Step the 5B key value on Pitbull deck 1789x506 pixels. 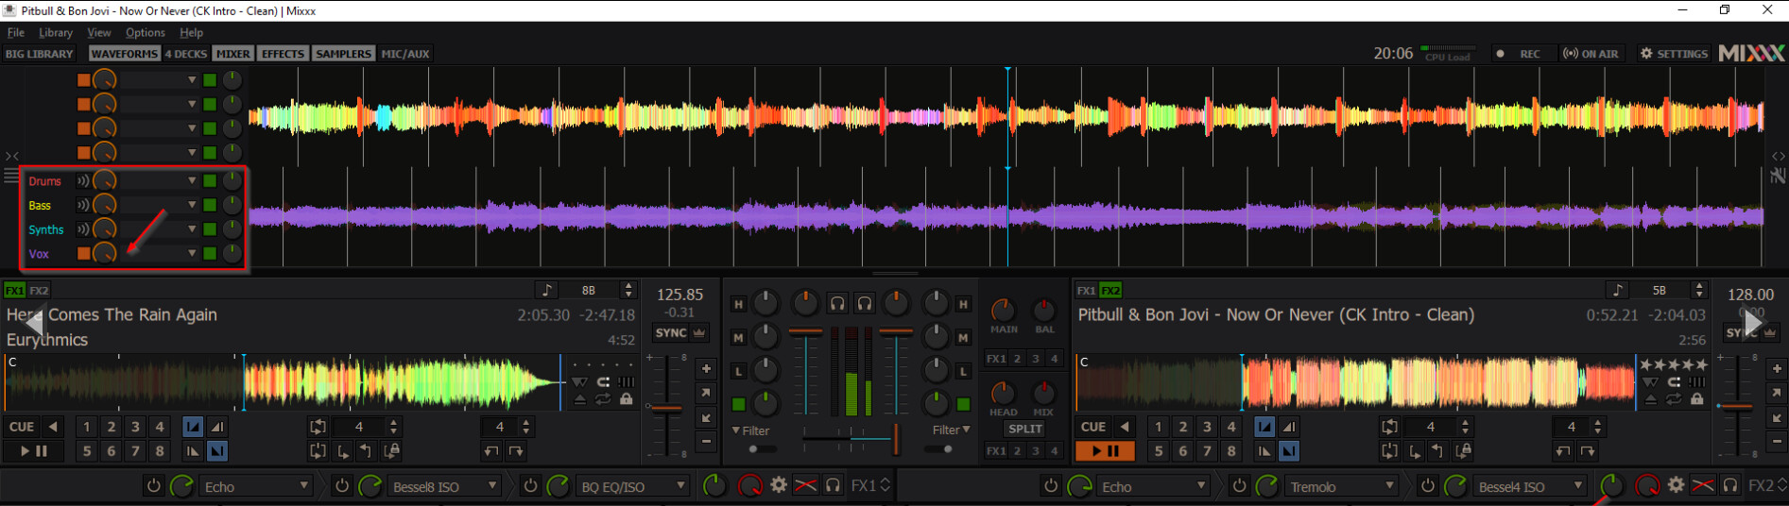pos(1699,290)
